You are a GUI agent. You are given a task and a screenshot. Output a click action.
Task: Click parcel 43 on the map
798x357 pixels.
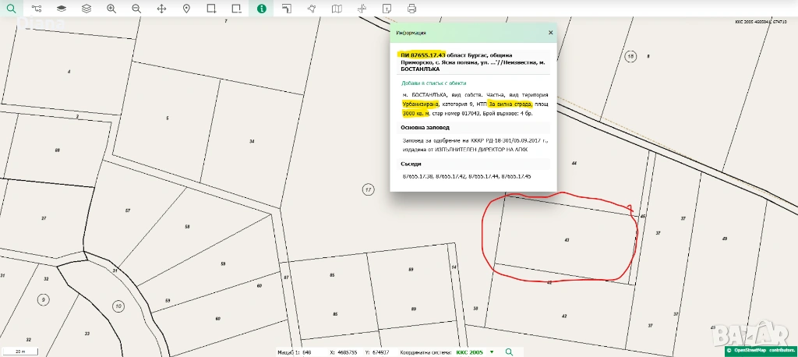(x=567, y=239)
